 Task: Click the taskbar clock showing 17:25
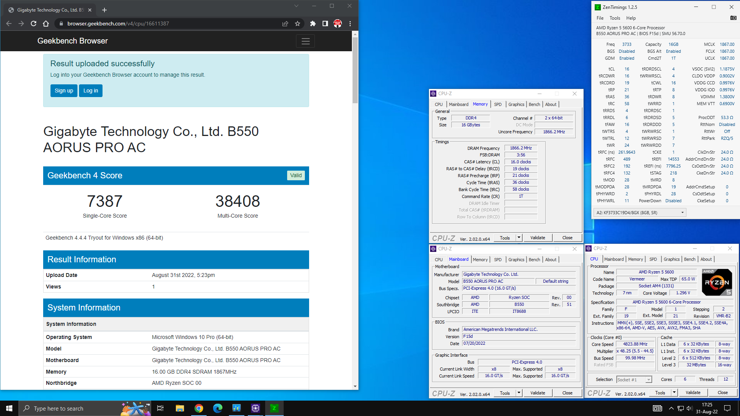point(706,408)
